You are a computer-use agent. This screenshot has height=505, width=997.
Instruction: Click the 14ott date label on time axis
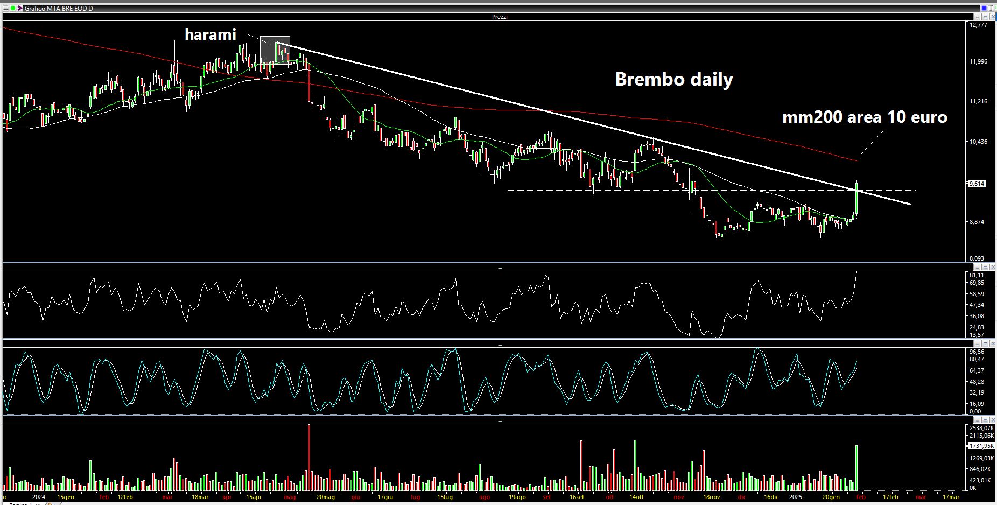point(636,497)
